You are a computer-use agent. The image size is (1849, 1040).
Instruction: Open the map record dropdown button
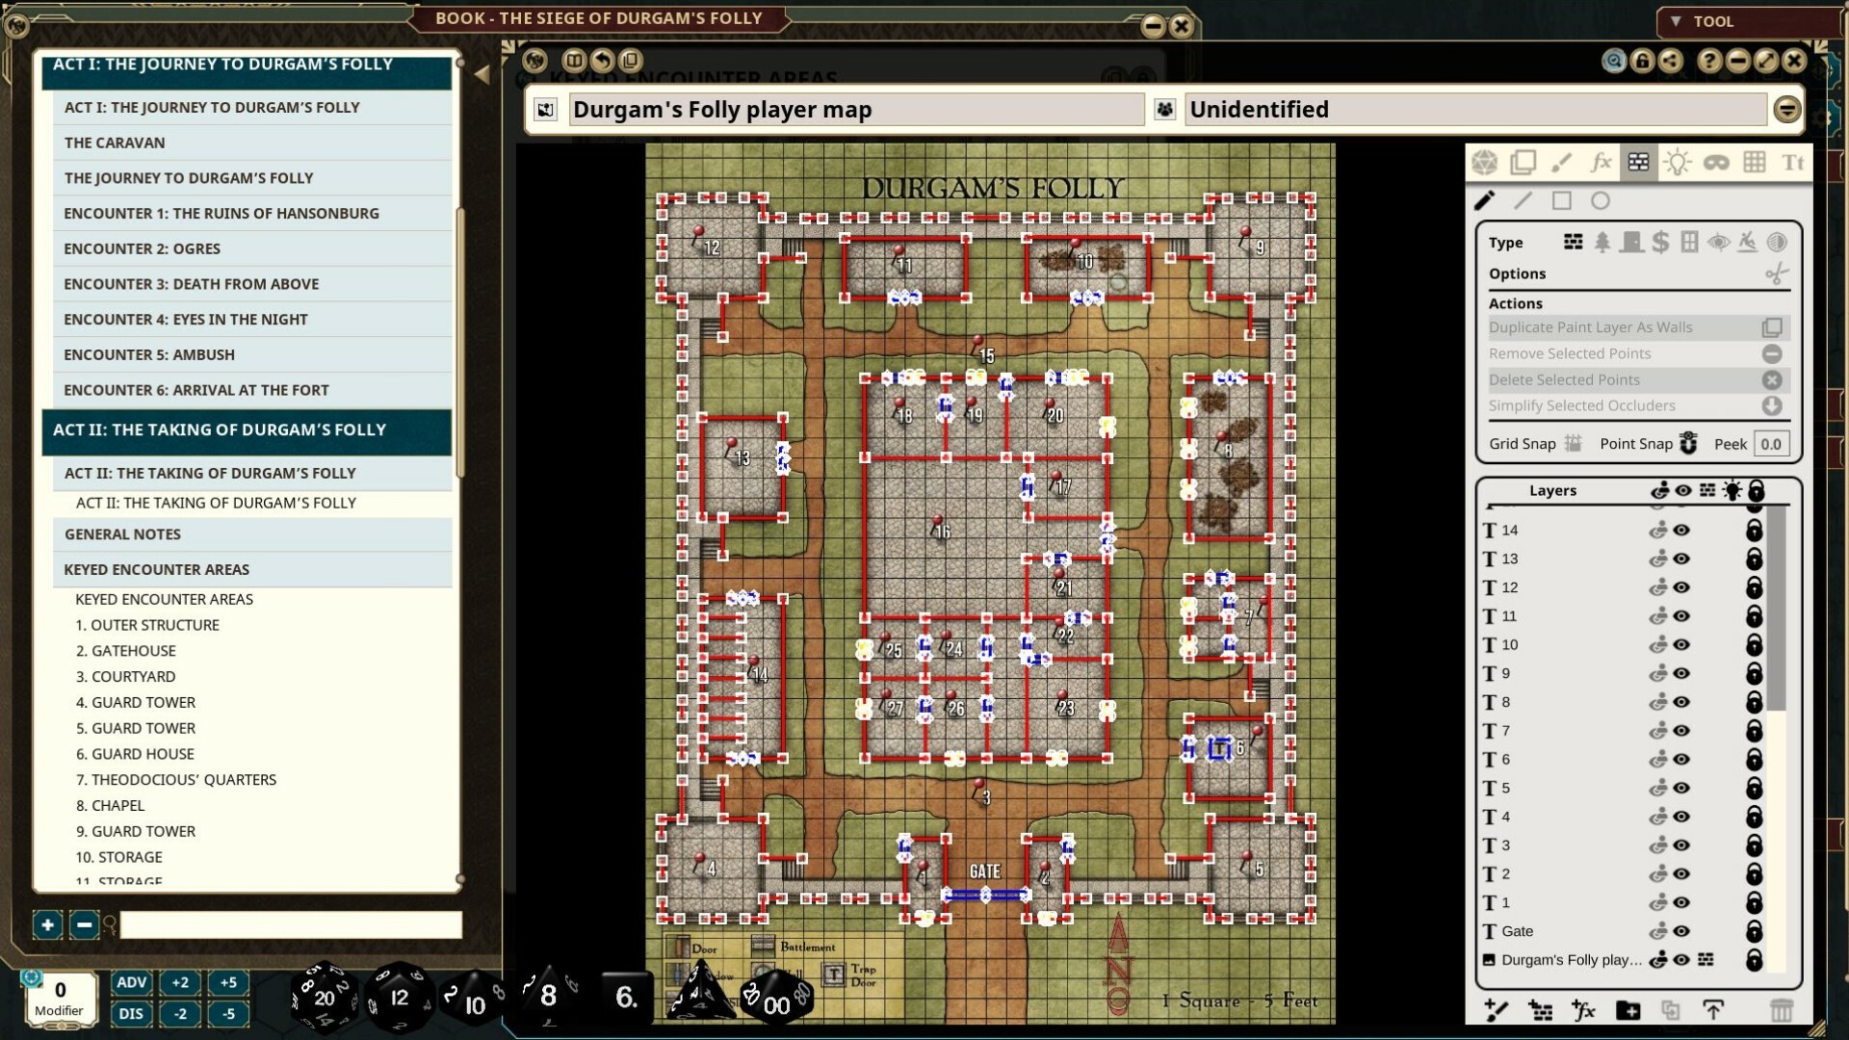(x=1788, y=109)
